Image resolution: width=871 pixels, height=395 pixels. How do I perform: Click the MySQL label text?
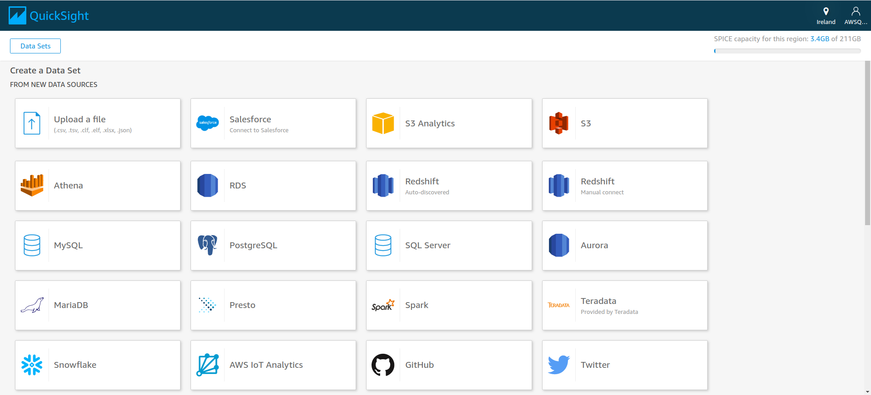69,245
